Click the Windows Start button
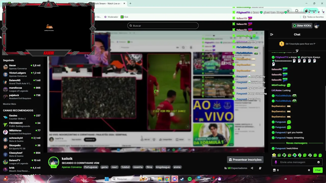Image resolution: width=326 pixels, height=183 pixels. 107,179
